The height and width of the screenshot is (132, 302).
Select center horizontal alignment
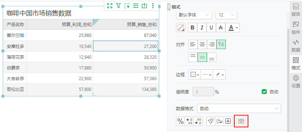point(202,44)
